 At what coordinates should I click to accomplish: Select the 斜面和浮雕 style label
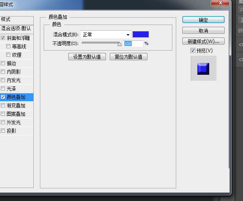pos(18,38)
